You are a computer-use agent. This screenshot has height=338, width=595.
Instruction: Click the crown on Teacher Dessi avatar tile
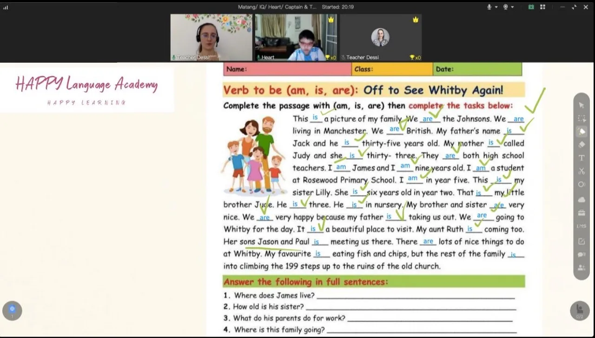point(416,20)
